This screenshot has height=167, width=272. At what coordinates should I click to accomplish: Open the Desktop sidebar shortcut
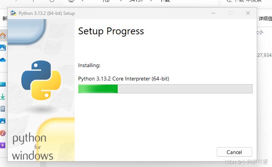tap(3, 84)
